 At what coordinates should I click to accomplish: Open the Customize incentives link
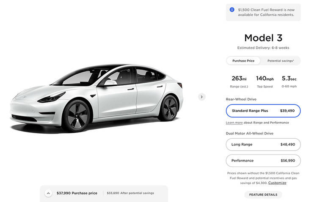(277, 183)
